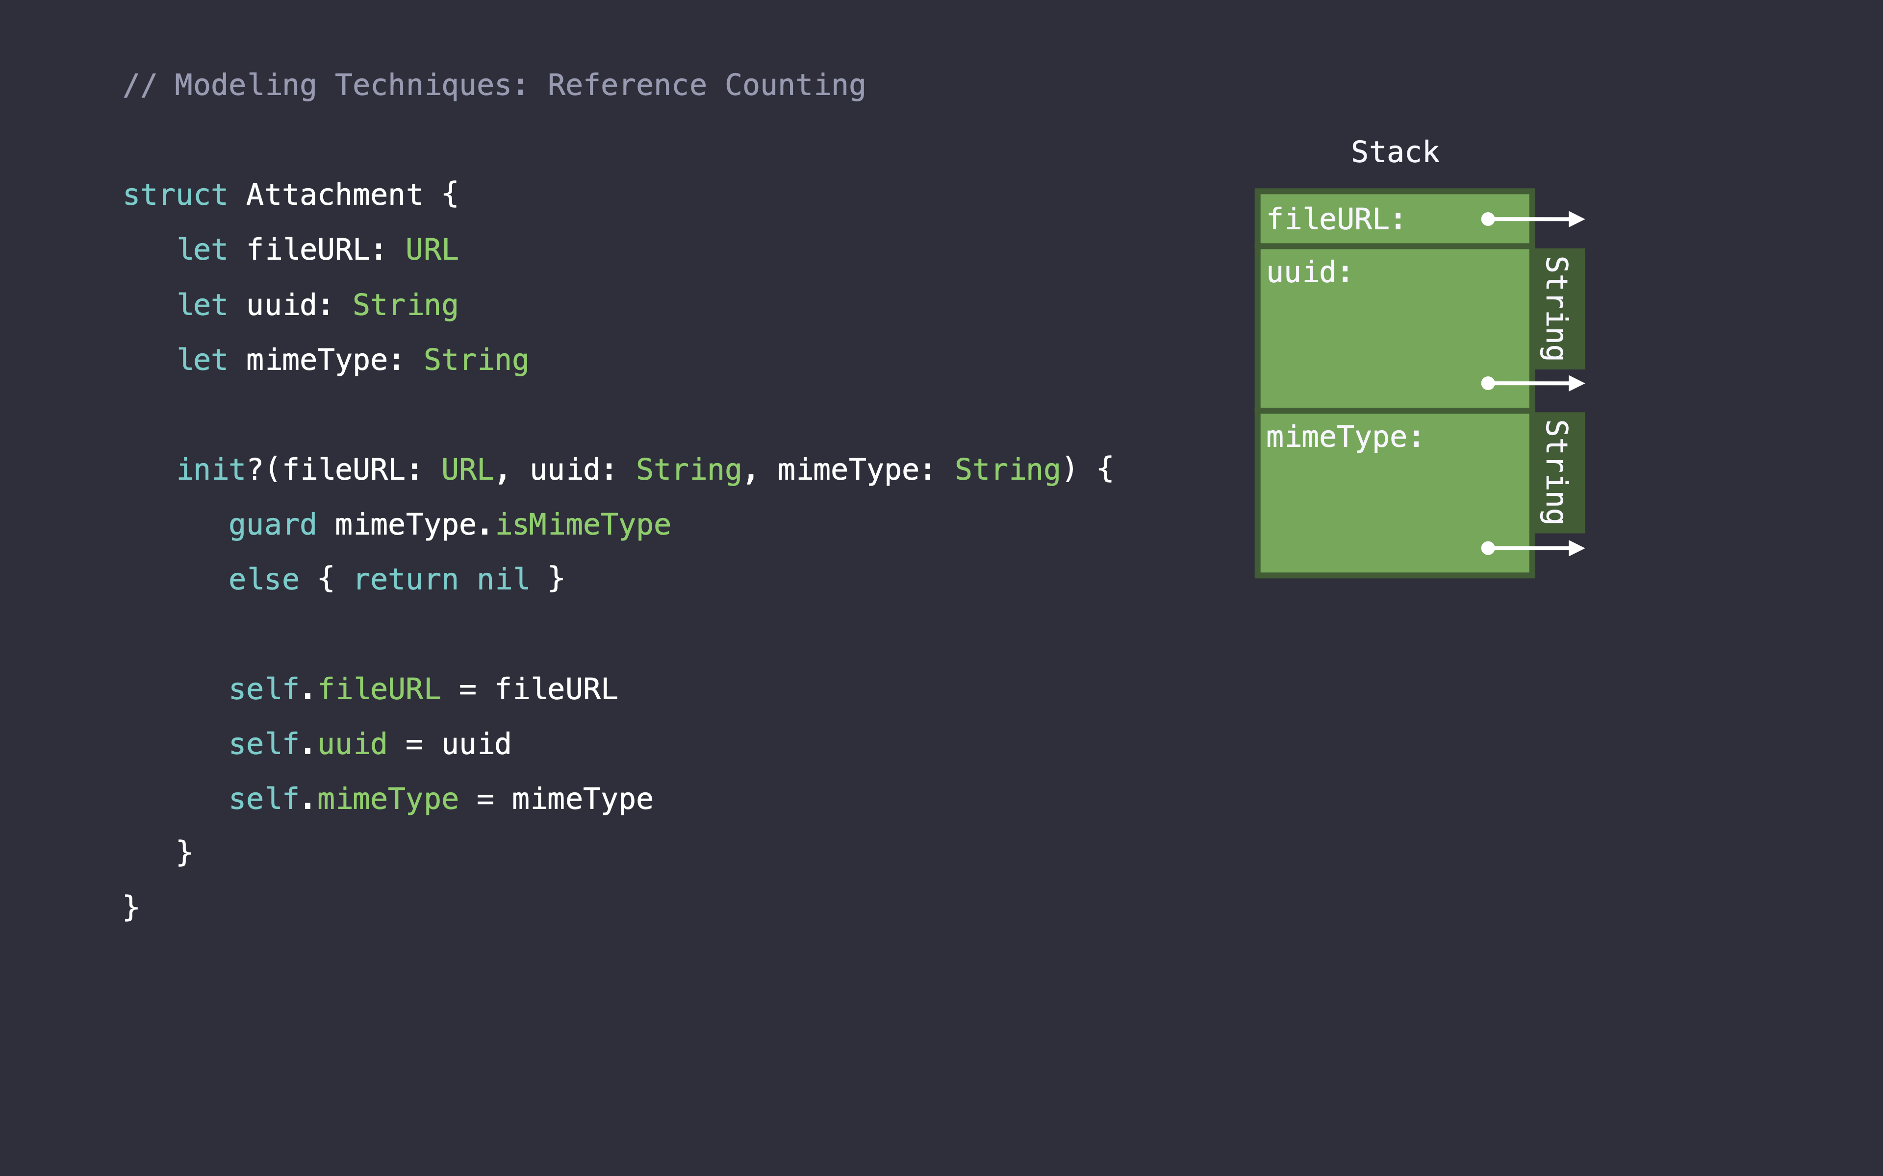Click the 'struct' keyword
This screenshot has height=1176, width=1883.
tap(175, 195)
